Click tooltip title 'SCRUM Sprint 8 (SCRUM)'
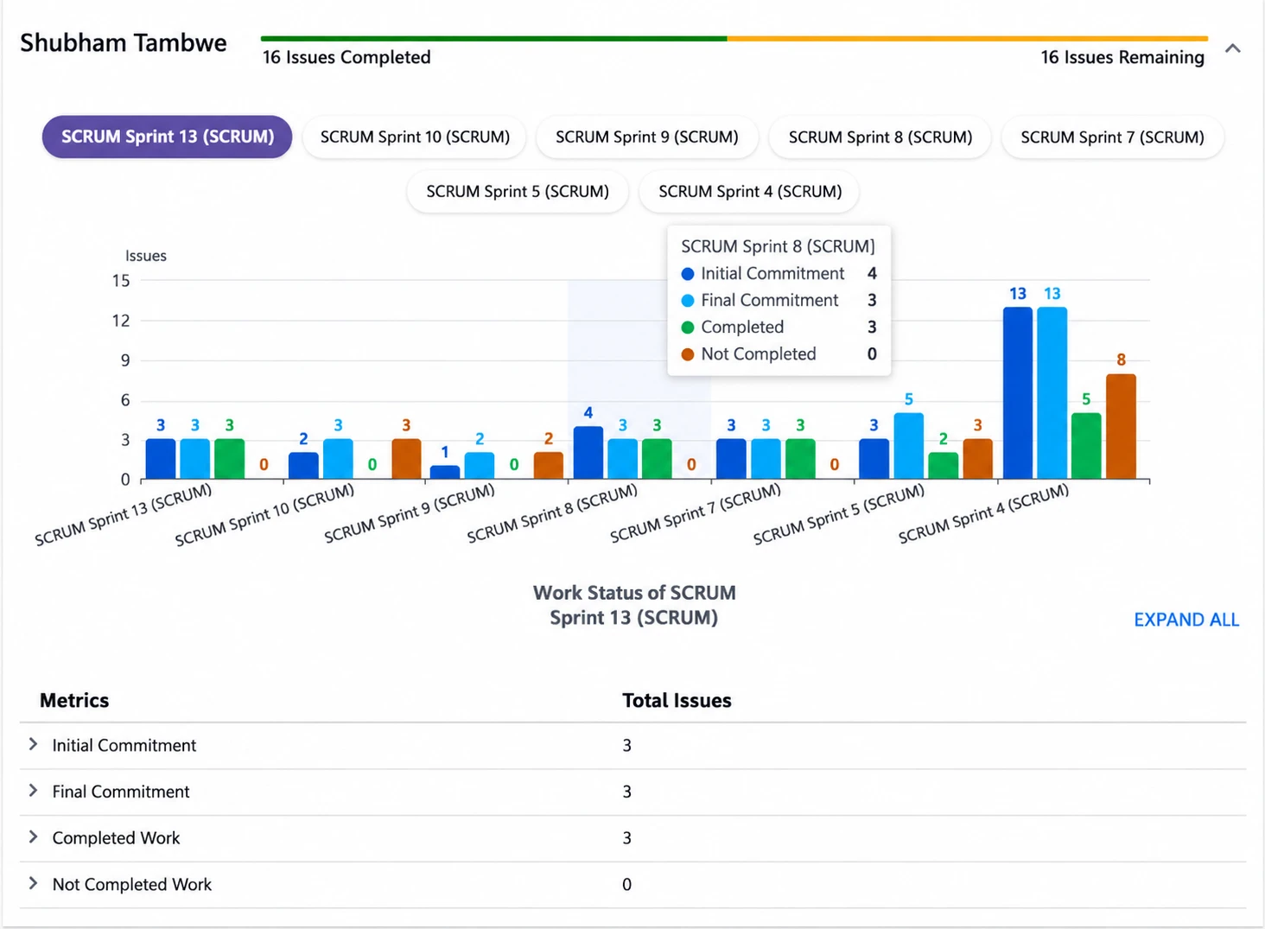This screenshot has width=1265, height=929. point(778,246)
